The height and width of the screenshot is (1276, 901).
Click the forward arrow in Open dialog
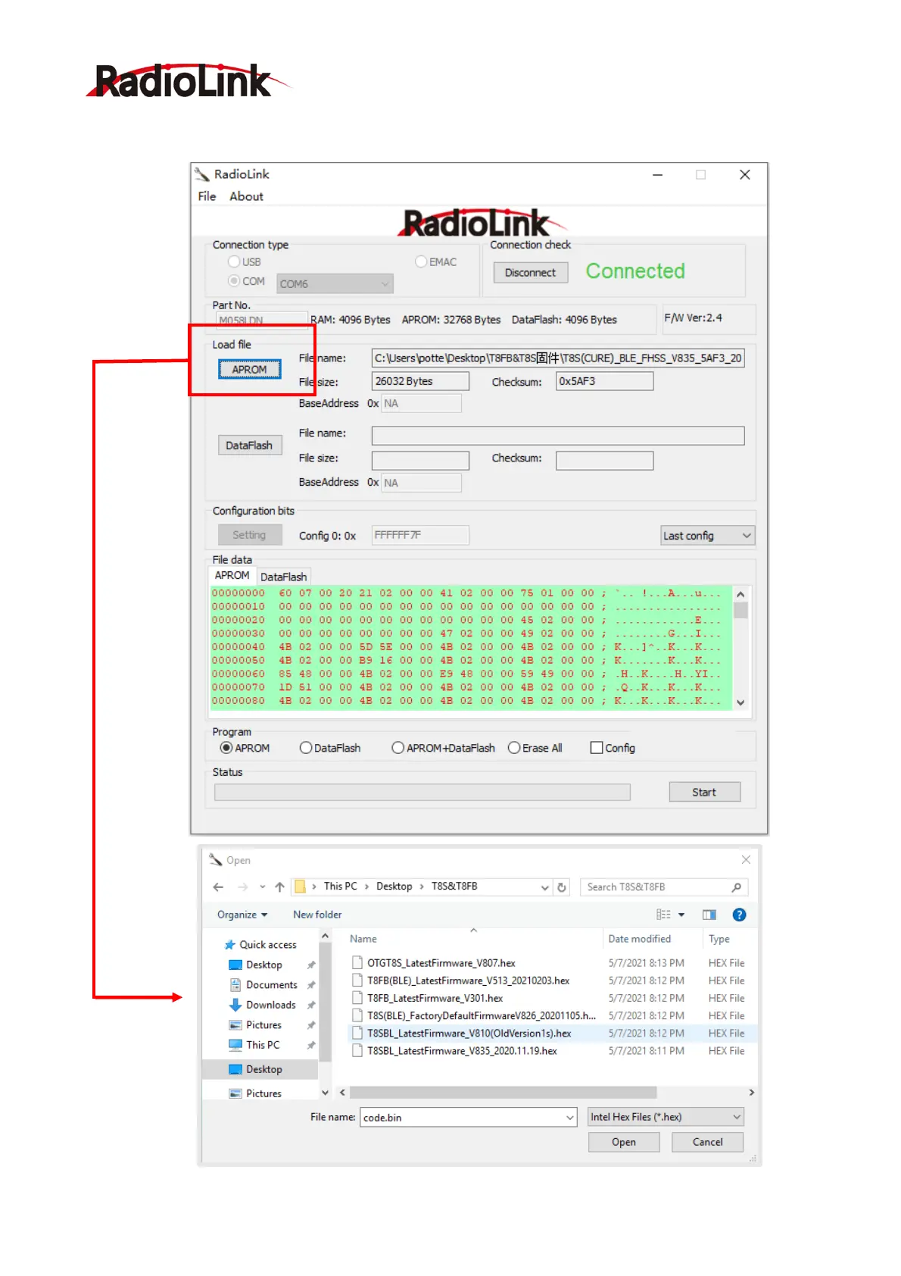point(242,887)
